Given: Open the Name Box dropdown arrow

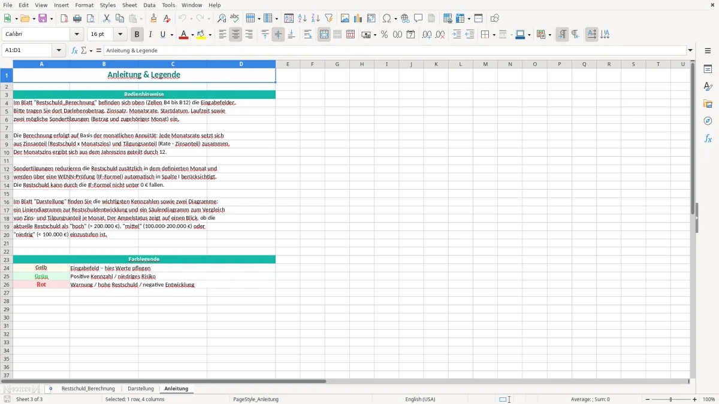Looking at the screenshot, I should 59,50.
